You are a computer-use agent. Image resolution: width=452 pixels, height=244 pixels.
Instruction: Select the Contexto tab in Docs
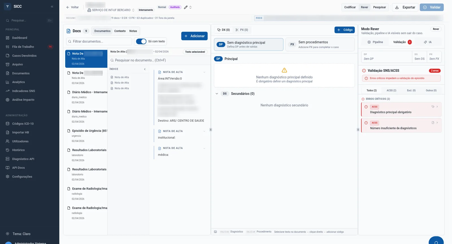pyautogui.click(x=120, y=31)
